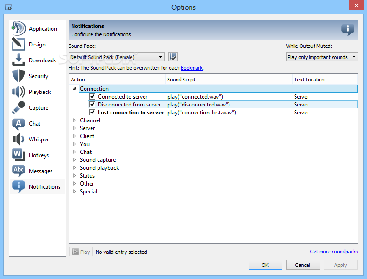Open the Get more soundpacks link

point(334,252)
